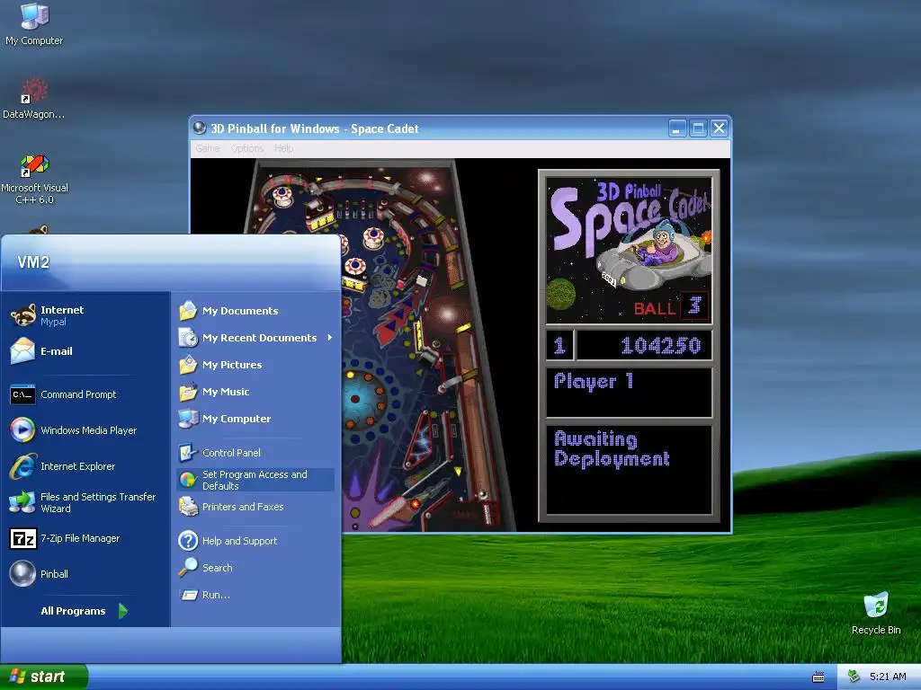
Task: Open the DataWagon desktop shortcut
Action: (x=33, y=98)
